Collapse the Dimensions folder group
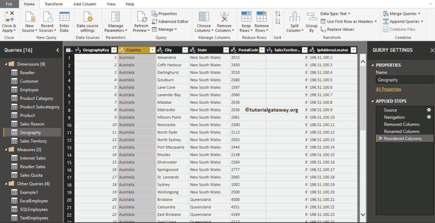 pyautogui.click(x=6, y=64)
